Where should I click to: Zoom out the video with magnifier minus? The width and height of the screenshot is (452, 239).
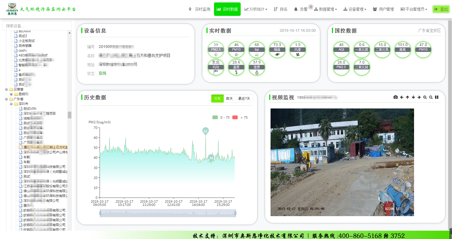431,97
